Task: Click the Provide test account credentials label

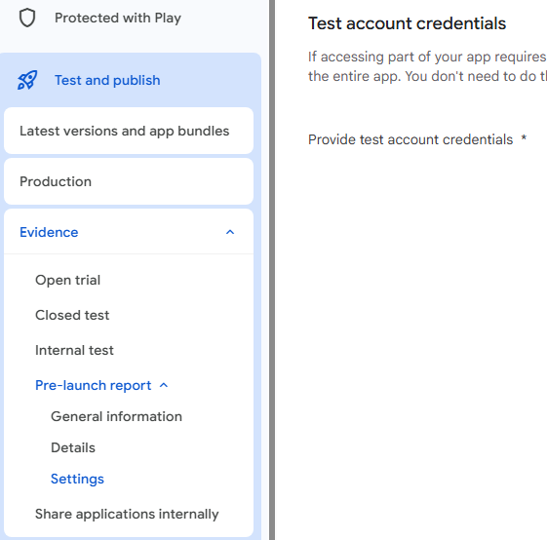Action: click(410, 139)
